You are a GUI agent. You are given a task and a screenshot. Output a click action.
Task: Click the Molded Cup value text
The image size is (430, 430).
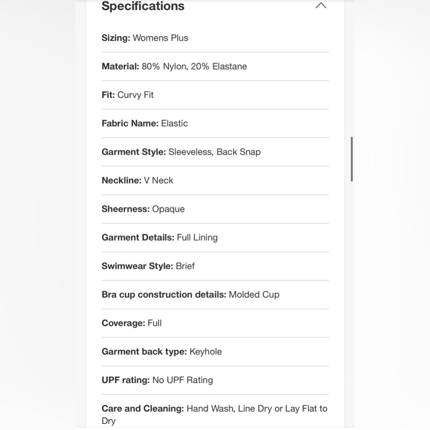tap(254, 295)
